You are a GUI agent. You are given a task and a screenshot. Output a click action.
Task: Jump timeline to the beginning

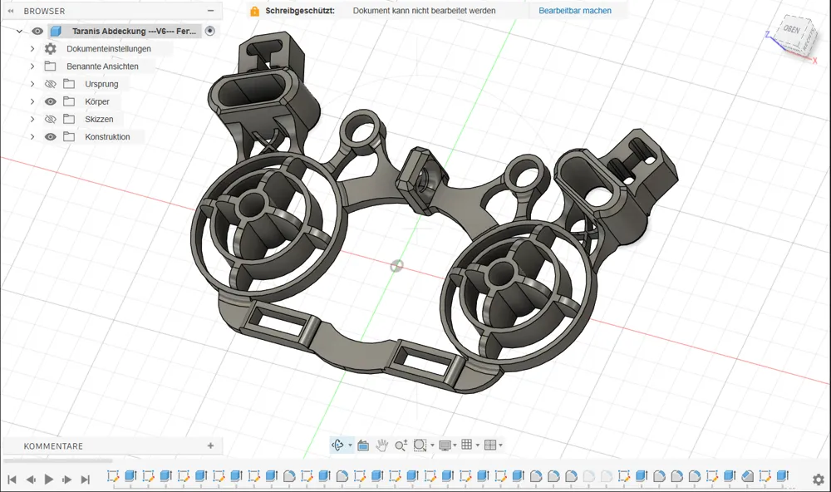[x=12, y=480]
